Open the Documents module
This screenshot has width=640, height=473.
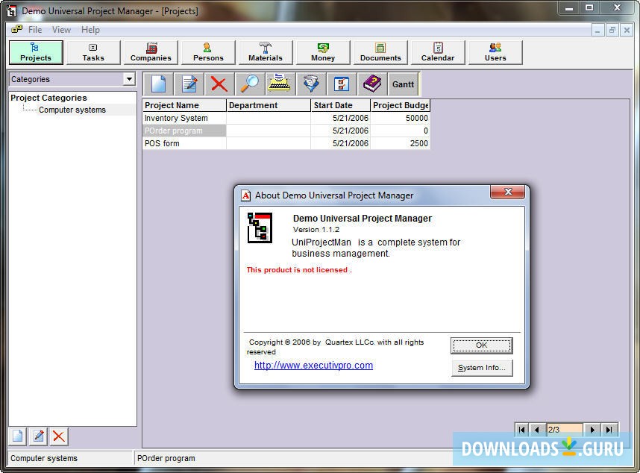pos(381,52)
